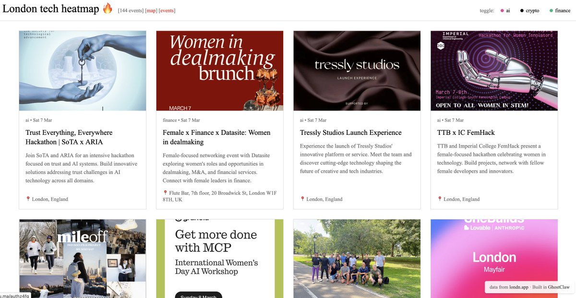Screen dimensions: 576x298
Task: Toggle the crypto category filter
Action: [529, 11]
